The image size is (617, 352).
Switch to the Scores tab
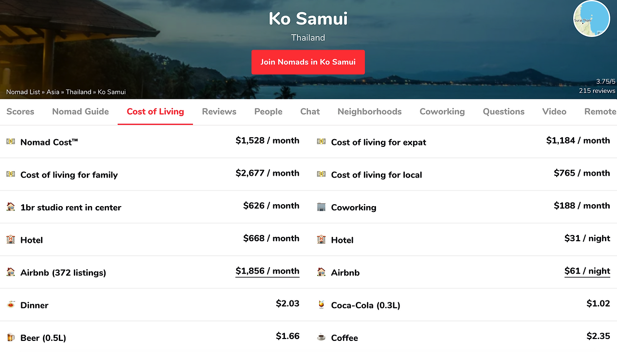click(x=20, y=112)
